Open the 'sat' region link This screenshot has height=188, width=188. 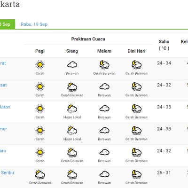click(x=3, y=85)
